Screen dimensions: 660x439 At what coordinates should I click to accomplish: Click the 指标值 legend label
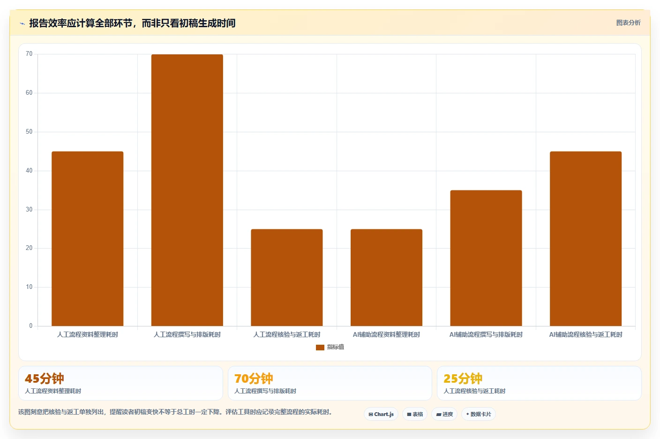coord(336,347)
